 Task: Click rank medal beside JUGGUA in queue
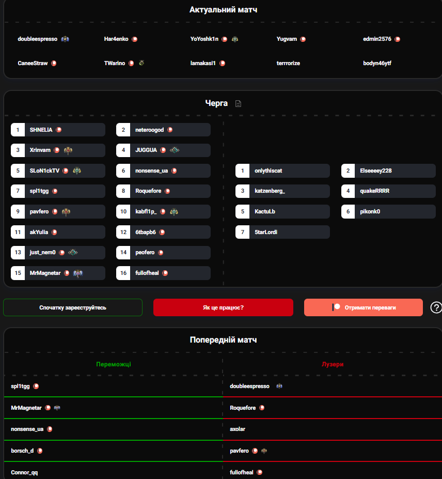175,150
